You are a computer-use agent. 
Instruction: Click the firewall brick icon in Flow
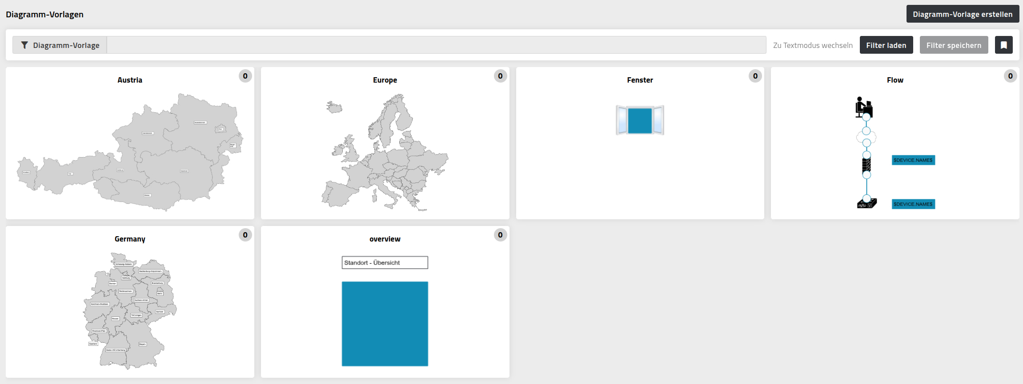point(866,165)
